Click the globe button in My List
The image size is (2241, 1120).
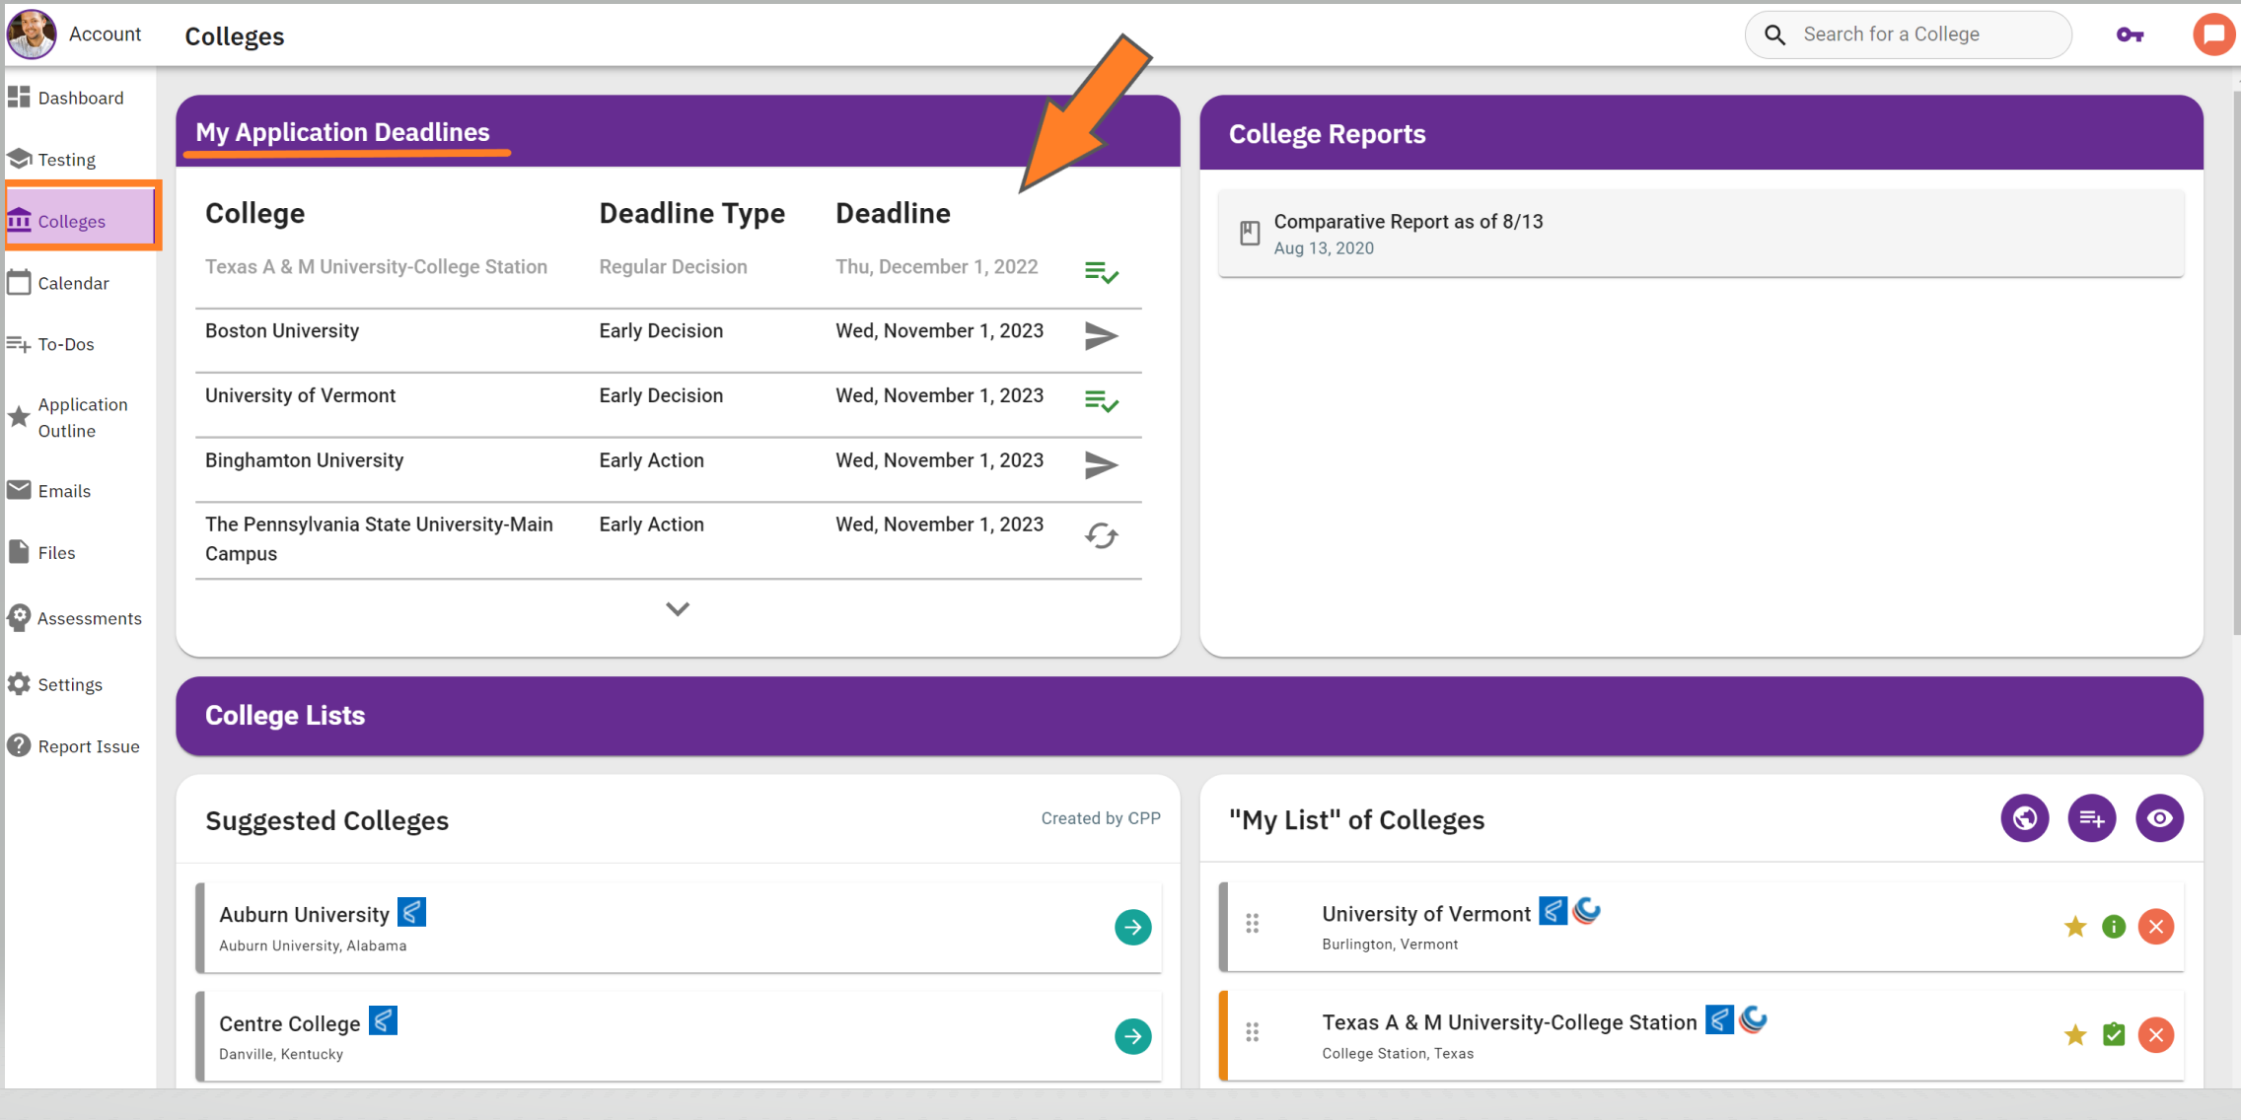click(x=2024, y=818)
